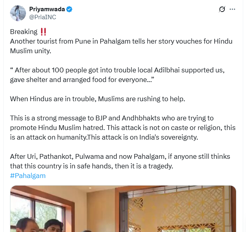Open the #Pahalgam hashtag
246x232 pixels.
28,176
